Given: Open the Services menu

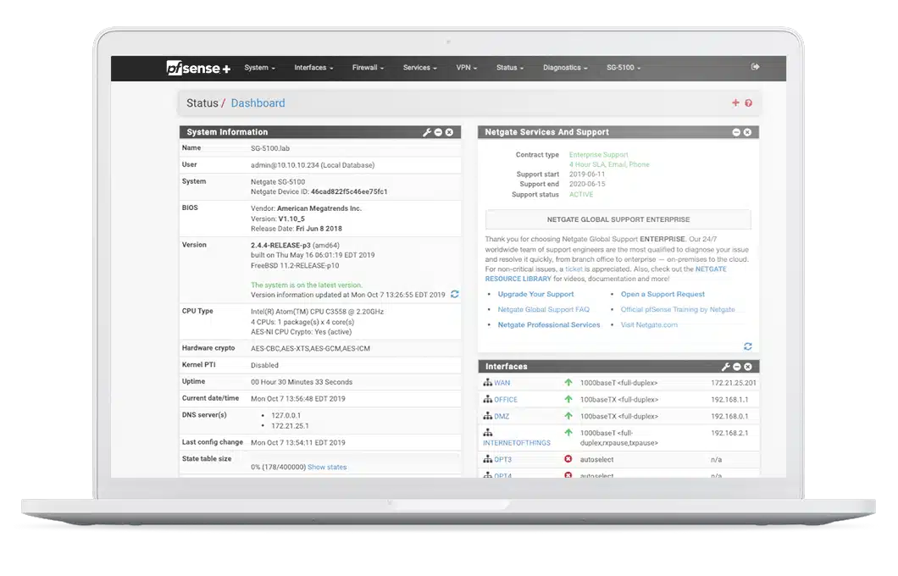Looking at the screenshot, I should click(x=420, y=68).
